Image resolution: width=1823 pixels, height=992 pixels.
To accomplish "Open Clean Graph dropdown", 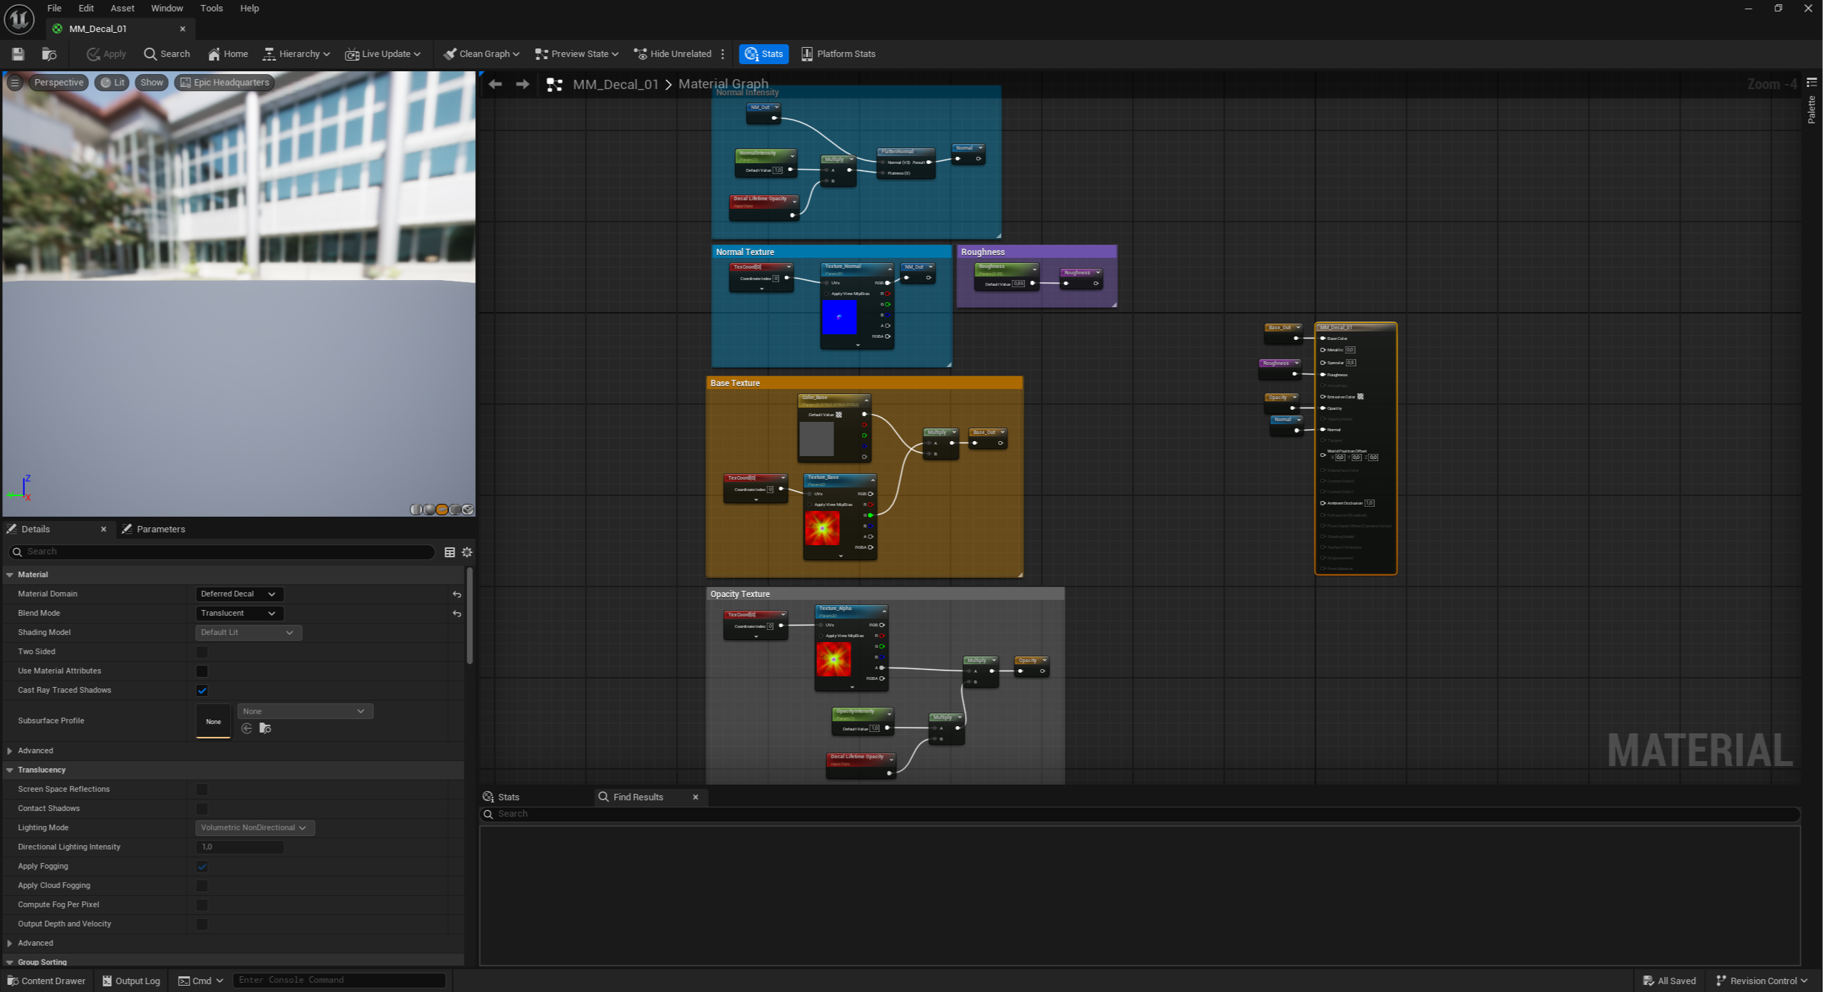I will point(481,54).
